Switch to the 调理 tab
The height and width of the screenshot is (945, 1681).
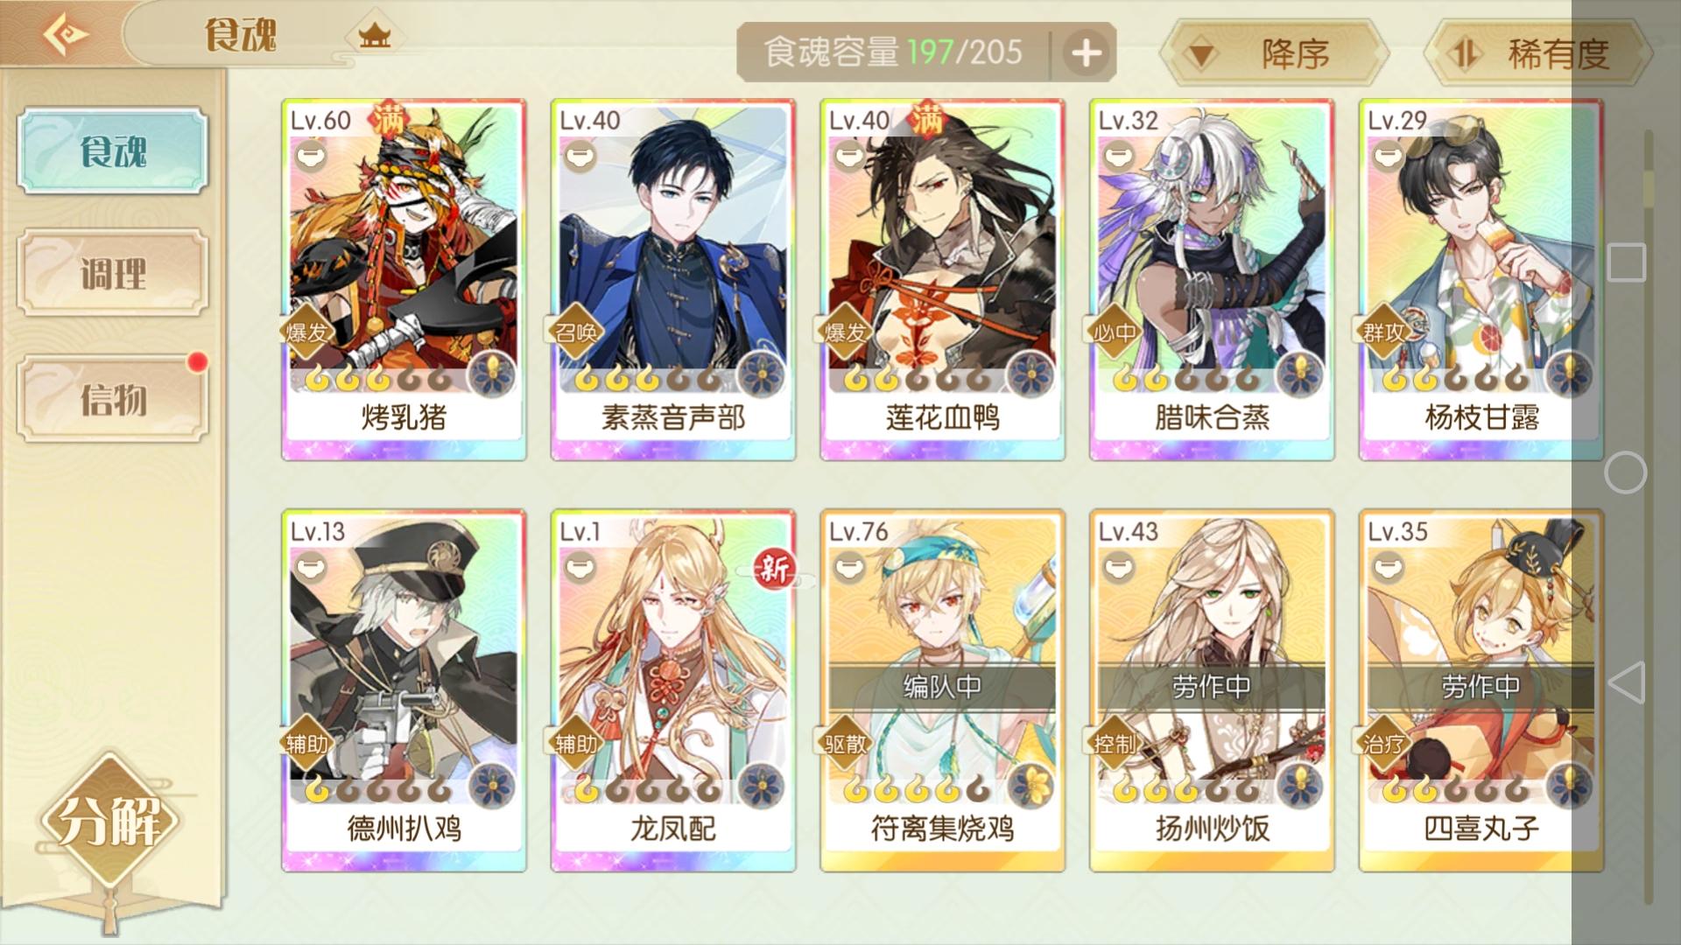click(113, 274)
